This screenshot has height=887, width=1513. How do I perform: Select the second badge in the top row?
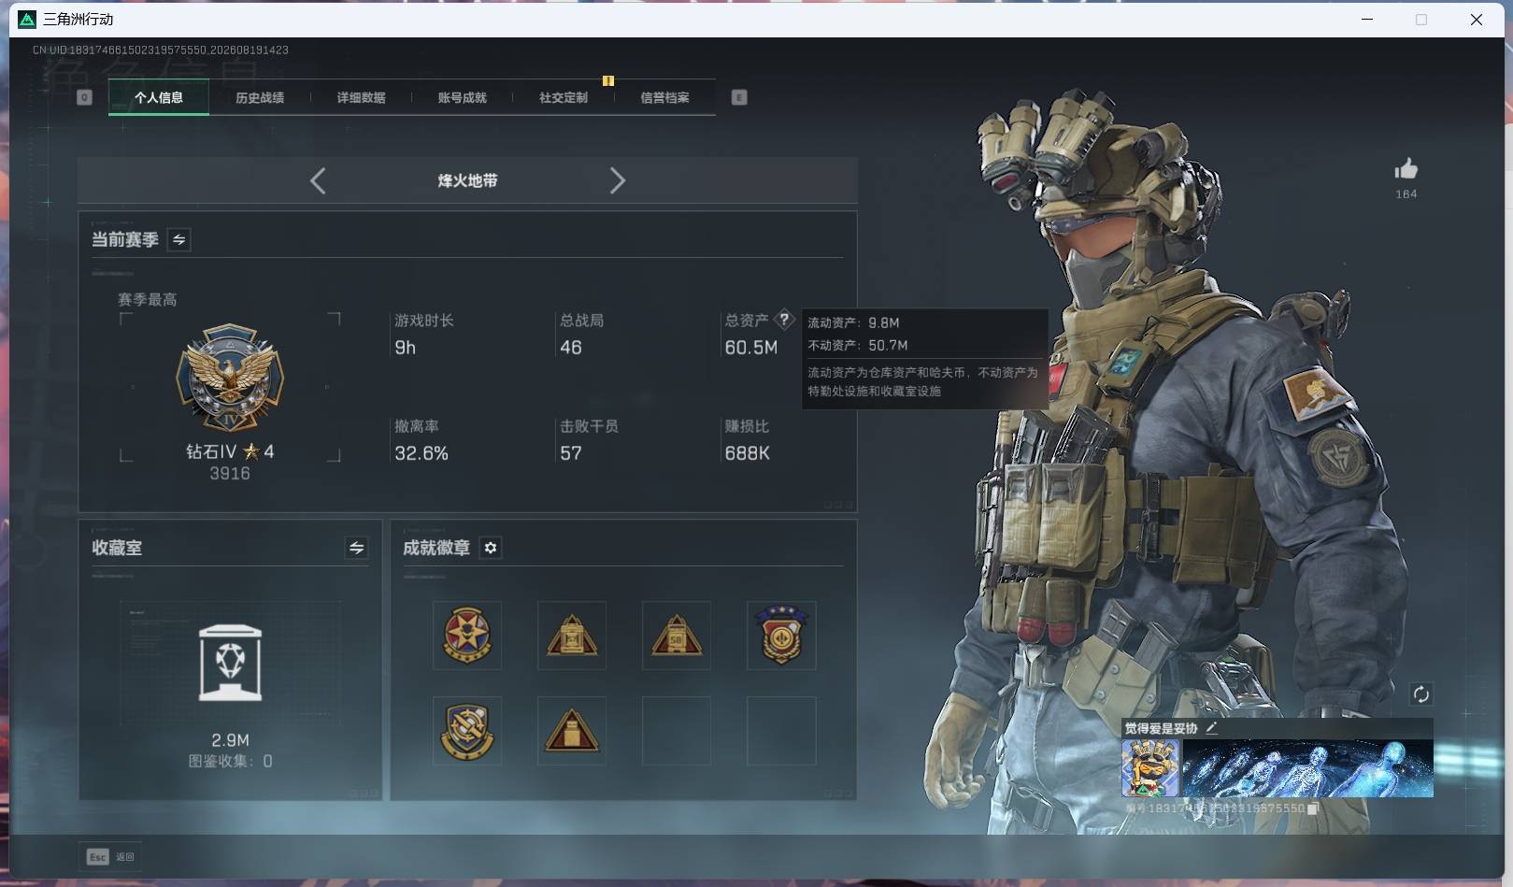point(572,636)
